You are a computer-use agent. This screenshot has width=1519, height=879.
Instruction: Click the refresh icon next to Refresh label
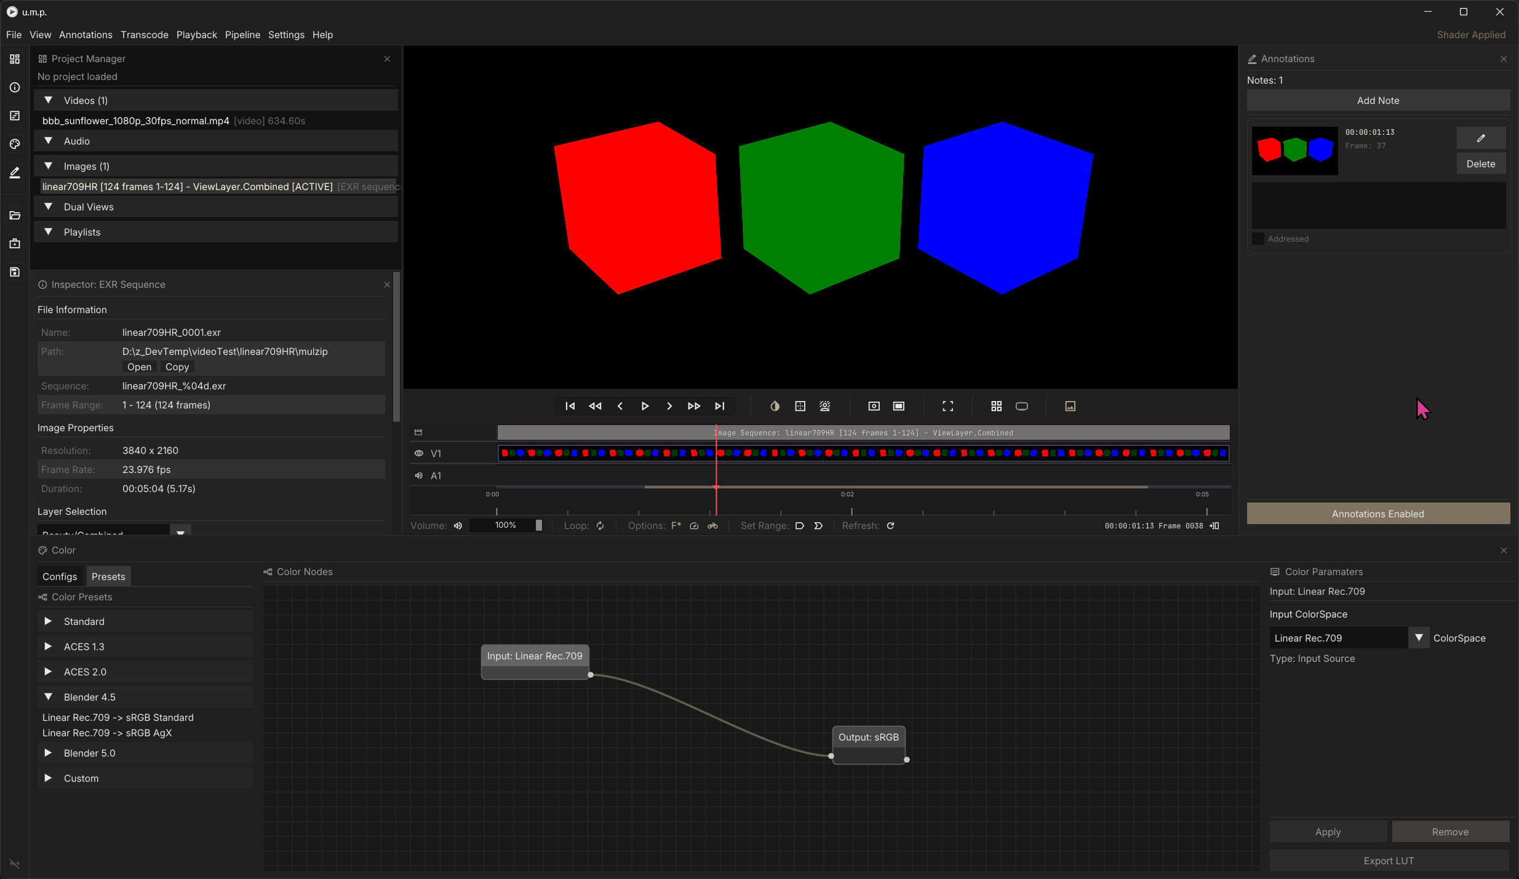[x=890, y=525]
